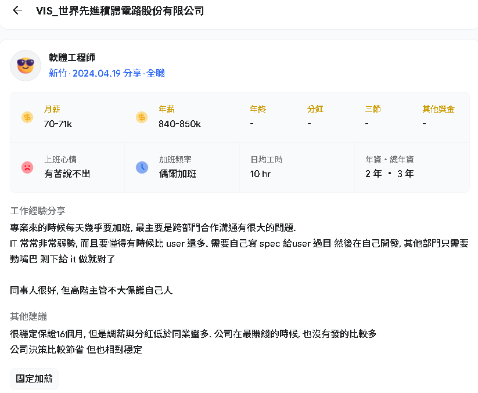Click the 偶爾加班 overtime frequency value

point(177,174)
